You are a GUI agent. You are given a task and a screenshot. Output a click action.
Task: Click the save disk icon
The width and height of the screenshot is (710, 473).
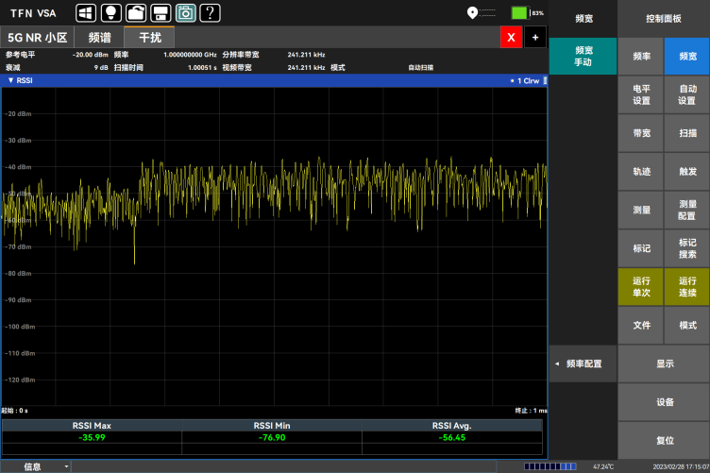(161, 12)
